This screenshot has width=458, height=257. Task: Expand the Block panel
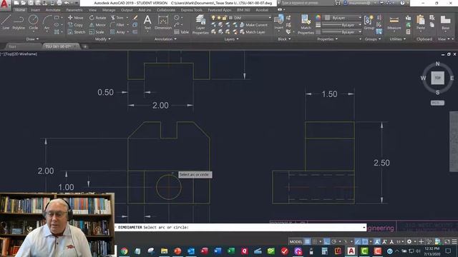click(x=284, y=39)
